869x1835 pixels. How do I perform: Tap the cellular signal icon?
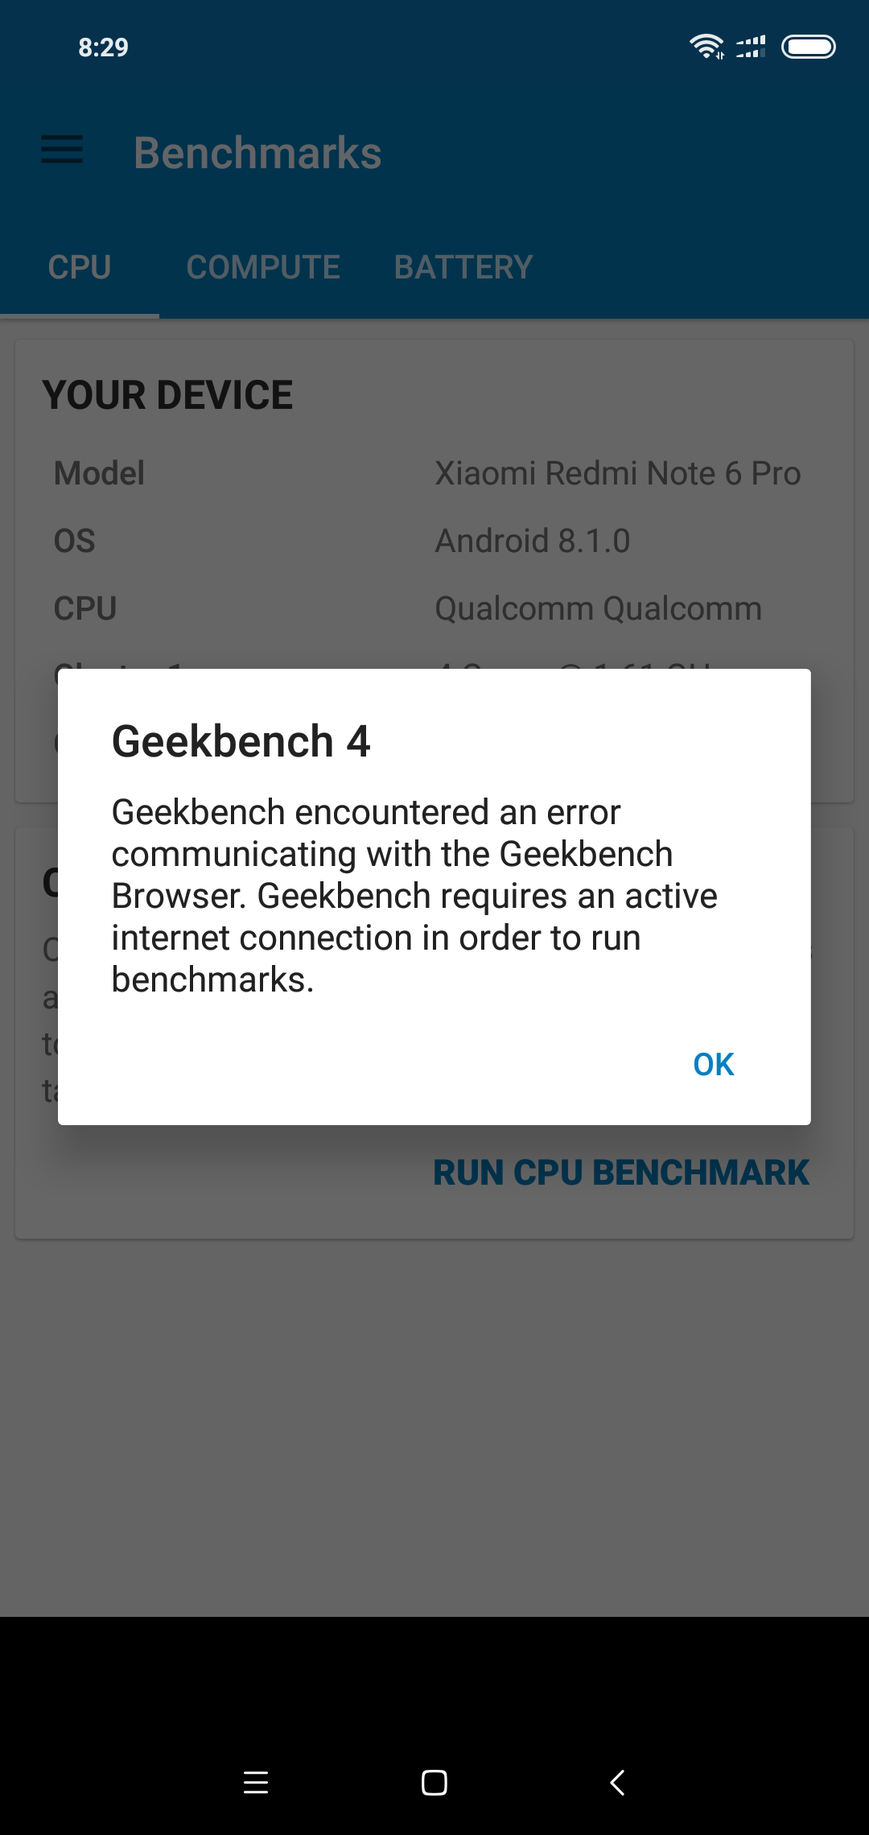751,47
